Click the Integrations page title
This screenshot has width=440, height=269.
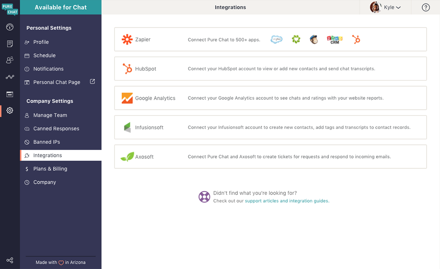230,7
